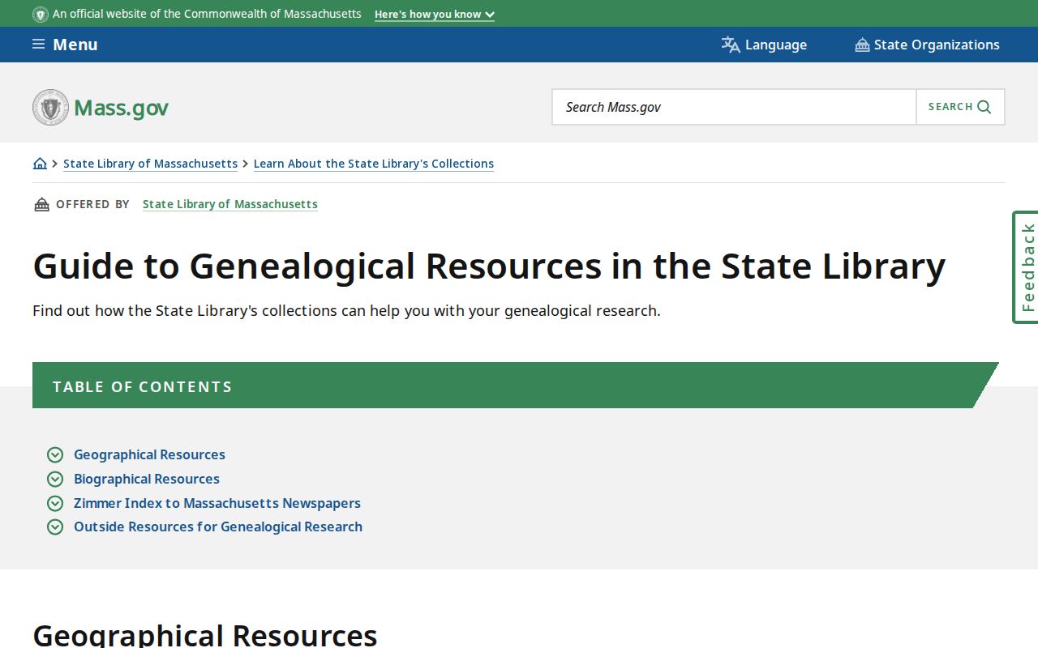Expand the "Here's how you know" disclosure

point(435,14)
